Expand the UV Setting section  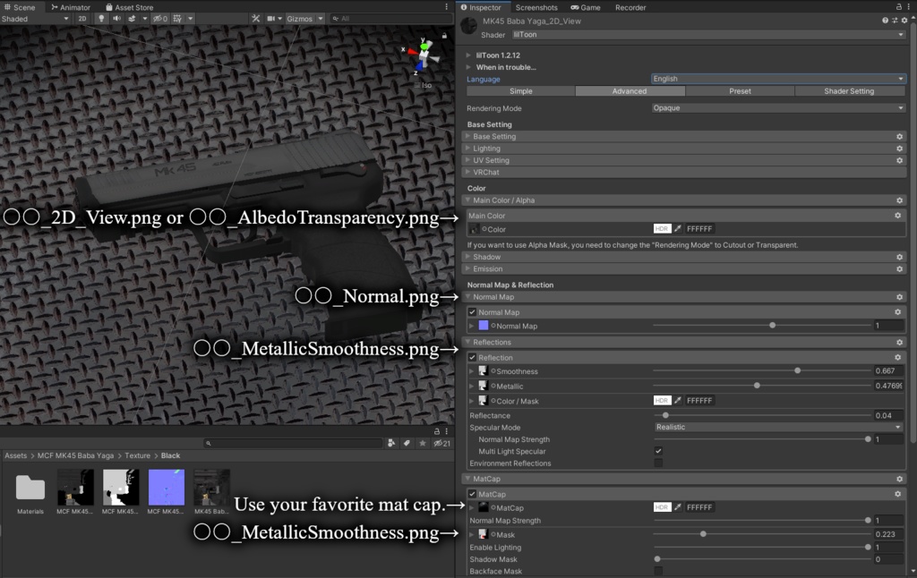(684, 160)
